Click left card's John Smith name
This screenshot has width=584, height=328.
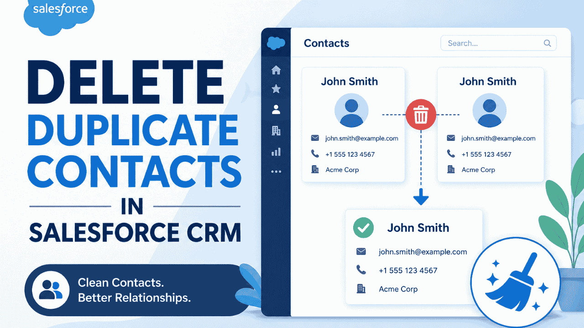pos(349,82)
